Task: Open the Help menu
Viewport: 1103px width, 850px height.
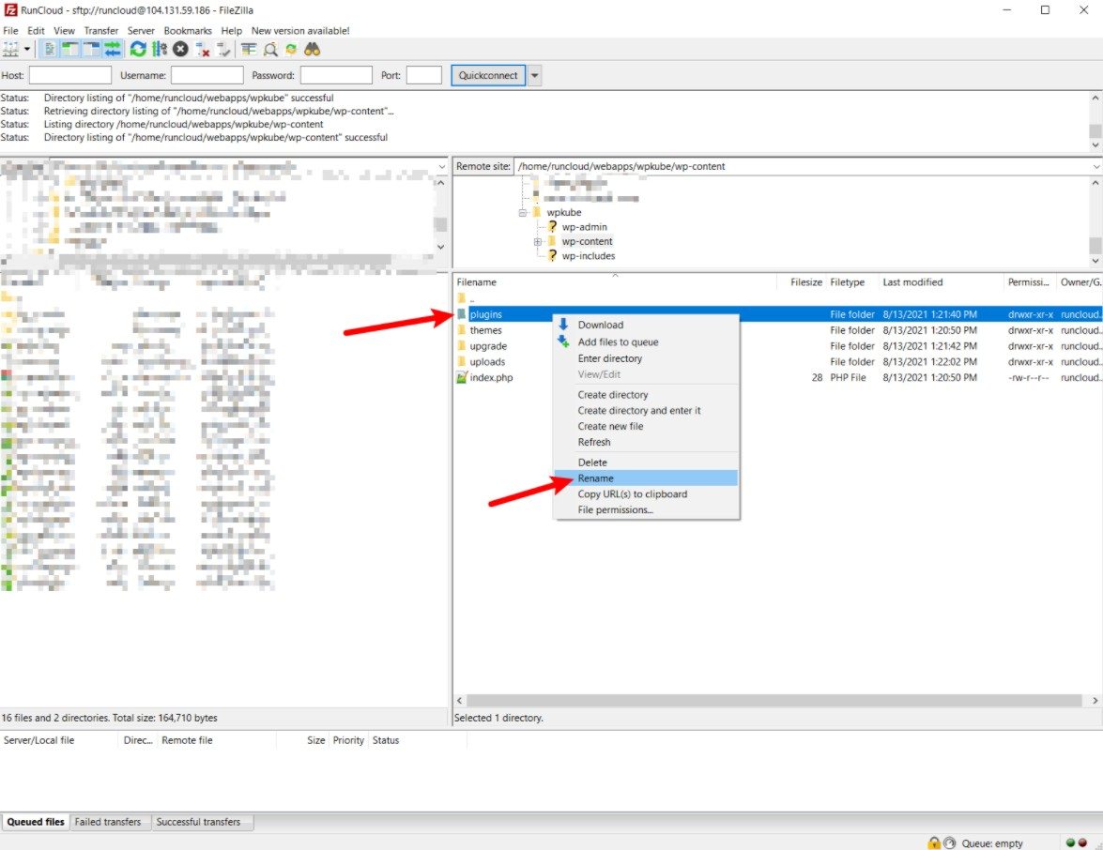Action: point(232,31)
